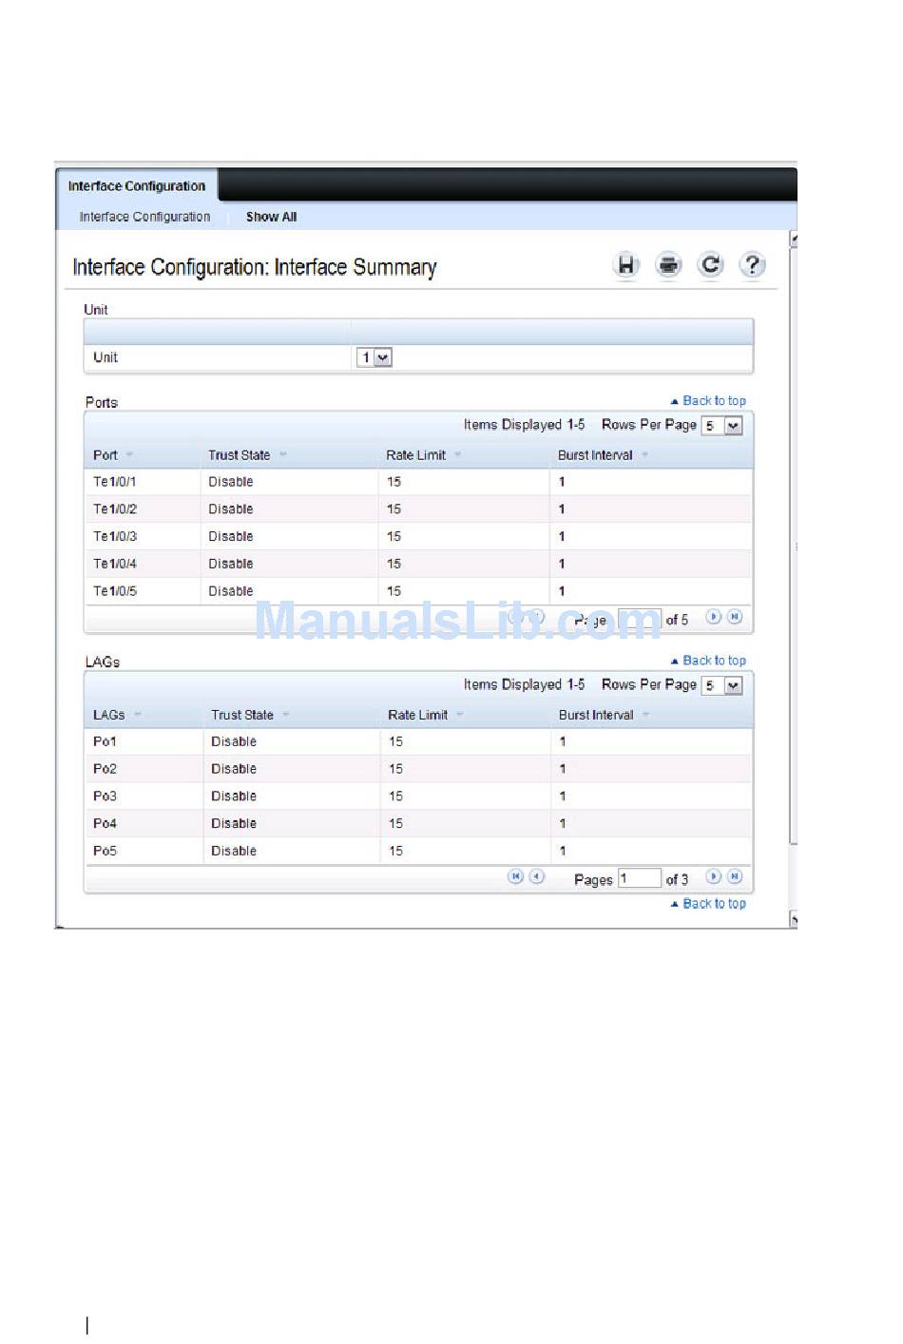Go to first page in LAGs table
Screen dimensions: 903x1344
point(515,876)
